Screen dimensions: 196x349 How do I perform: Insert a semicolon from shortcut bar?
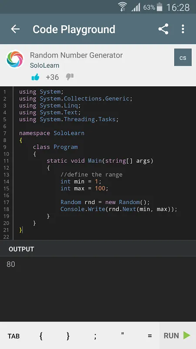tap(95, 336)
